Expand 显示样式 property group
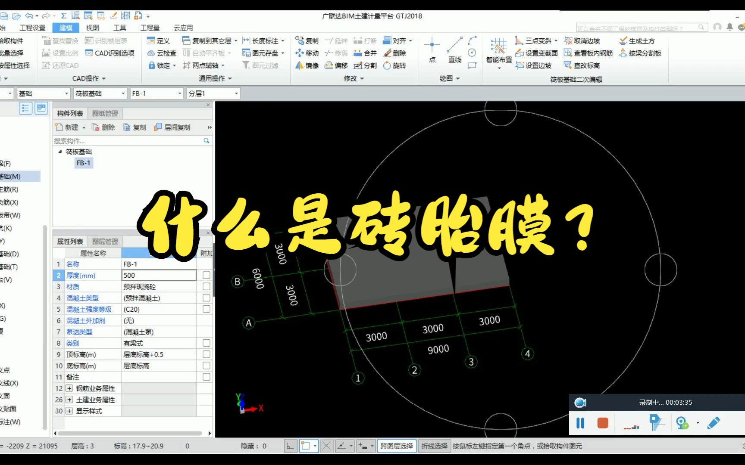Viewport: 745px width, 465px height. 69,411
